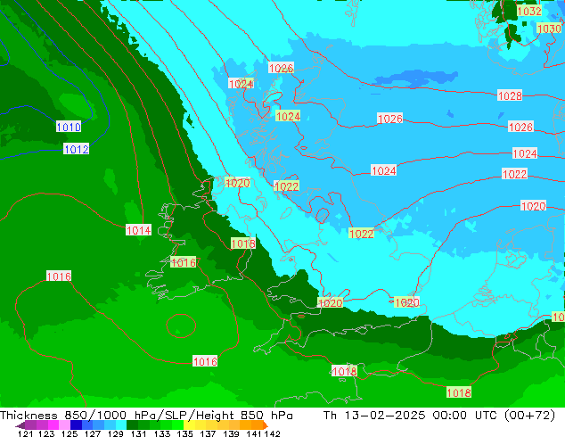Click the legend value 131
This screenshot has height=437, width=565.
[138, 433]
